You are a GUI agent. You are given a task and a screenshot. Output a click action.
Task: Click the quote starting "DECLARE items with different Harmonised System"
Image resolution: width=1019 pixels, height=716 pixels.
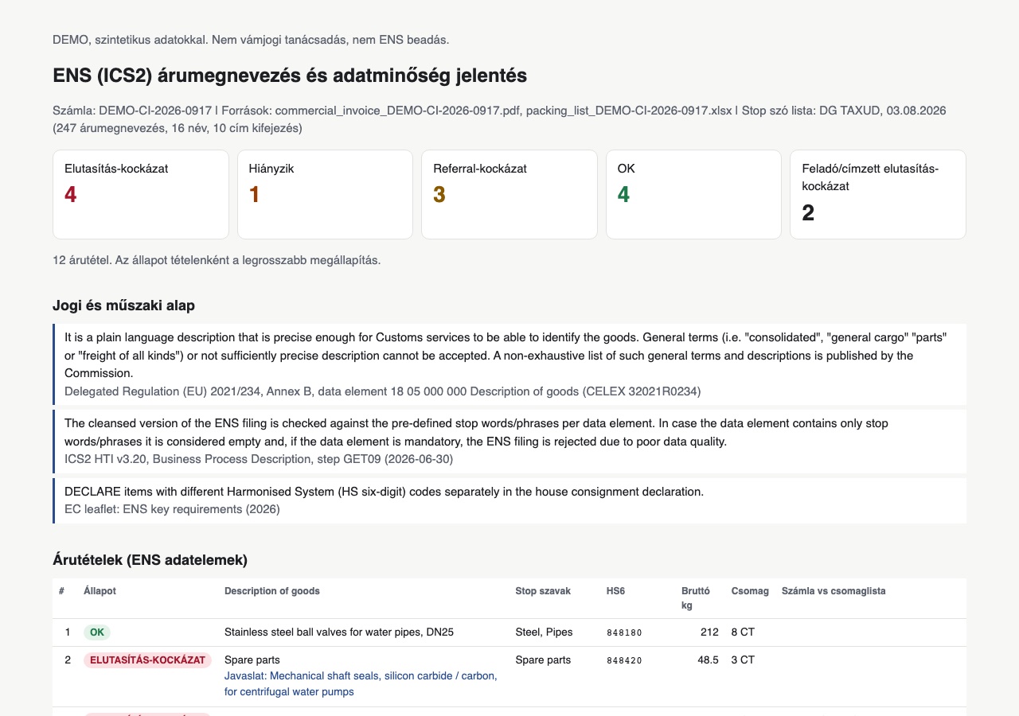click(x=385, y=492)
